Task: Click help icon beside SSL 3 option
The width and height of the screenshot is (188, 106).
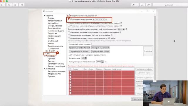Action: (112, 35)
